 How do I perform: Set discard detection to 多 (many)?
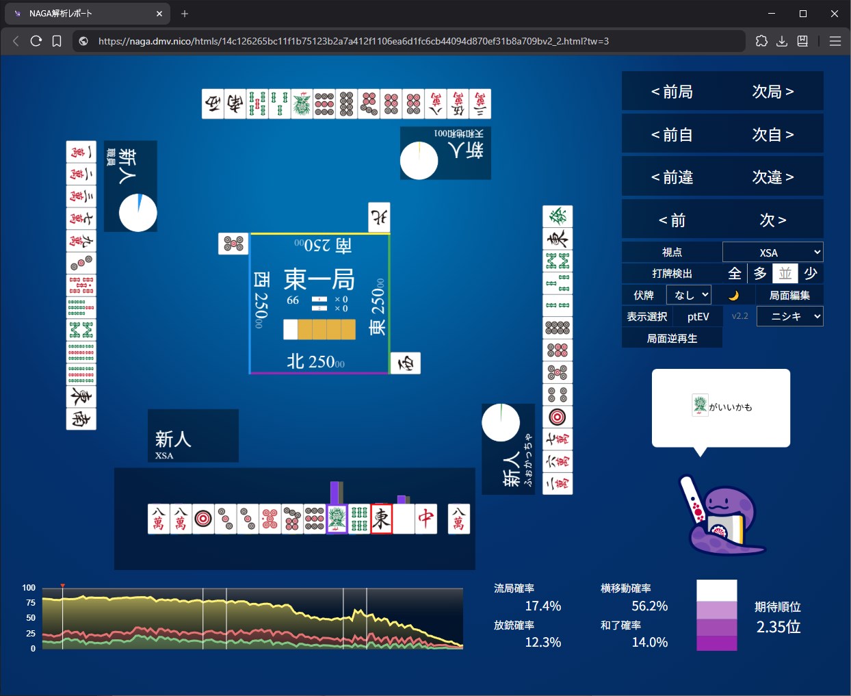[x=760, y=273]
